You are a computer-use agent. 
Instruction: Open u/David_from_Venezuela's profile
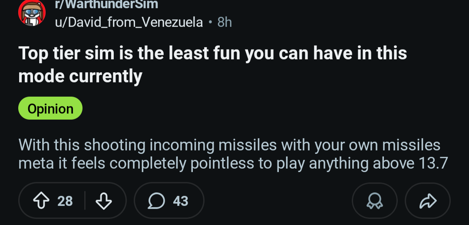pos(129,22)
